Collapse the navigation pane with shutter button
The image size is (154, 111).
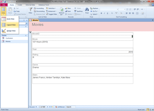pos(27,20)
